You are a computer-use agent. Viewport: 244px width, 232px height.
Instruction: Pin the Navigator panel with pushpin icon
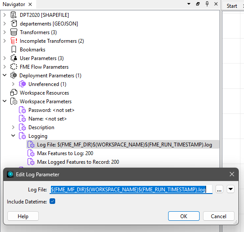pyautogui.click(x=207, y=4)
